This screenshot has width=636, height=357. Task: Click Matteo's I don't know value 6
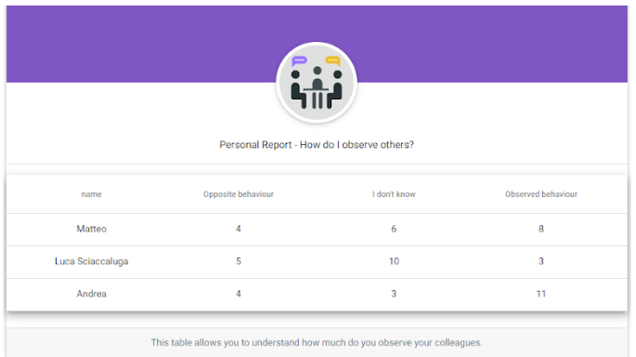[394, 229]
